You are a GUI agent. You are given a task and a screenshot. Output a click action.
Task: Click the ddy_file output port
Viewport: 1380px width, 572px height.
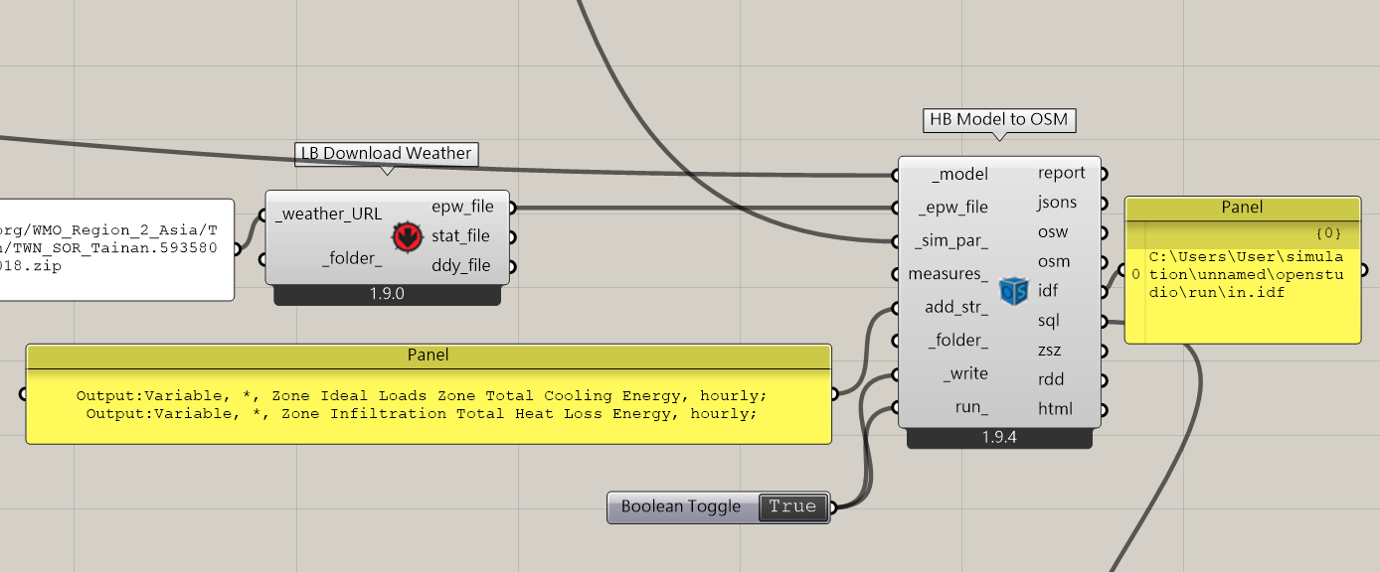[x=462, y=265]
